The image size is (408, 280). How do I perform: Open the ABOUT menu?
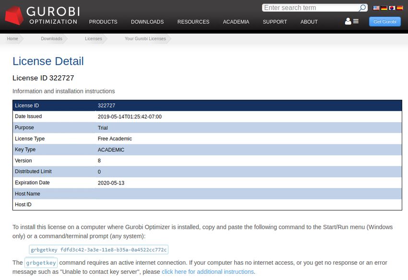[x=309, y=22]
